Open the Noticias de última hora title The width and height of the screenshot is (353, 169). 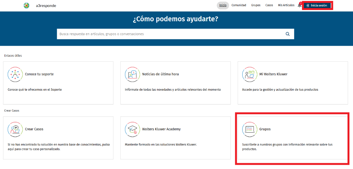(161, 74)
